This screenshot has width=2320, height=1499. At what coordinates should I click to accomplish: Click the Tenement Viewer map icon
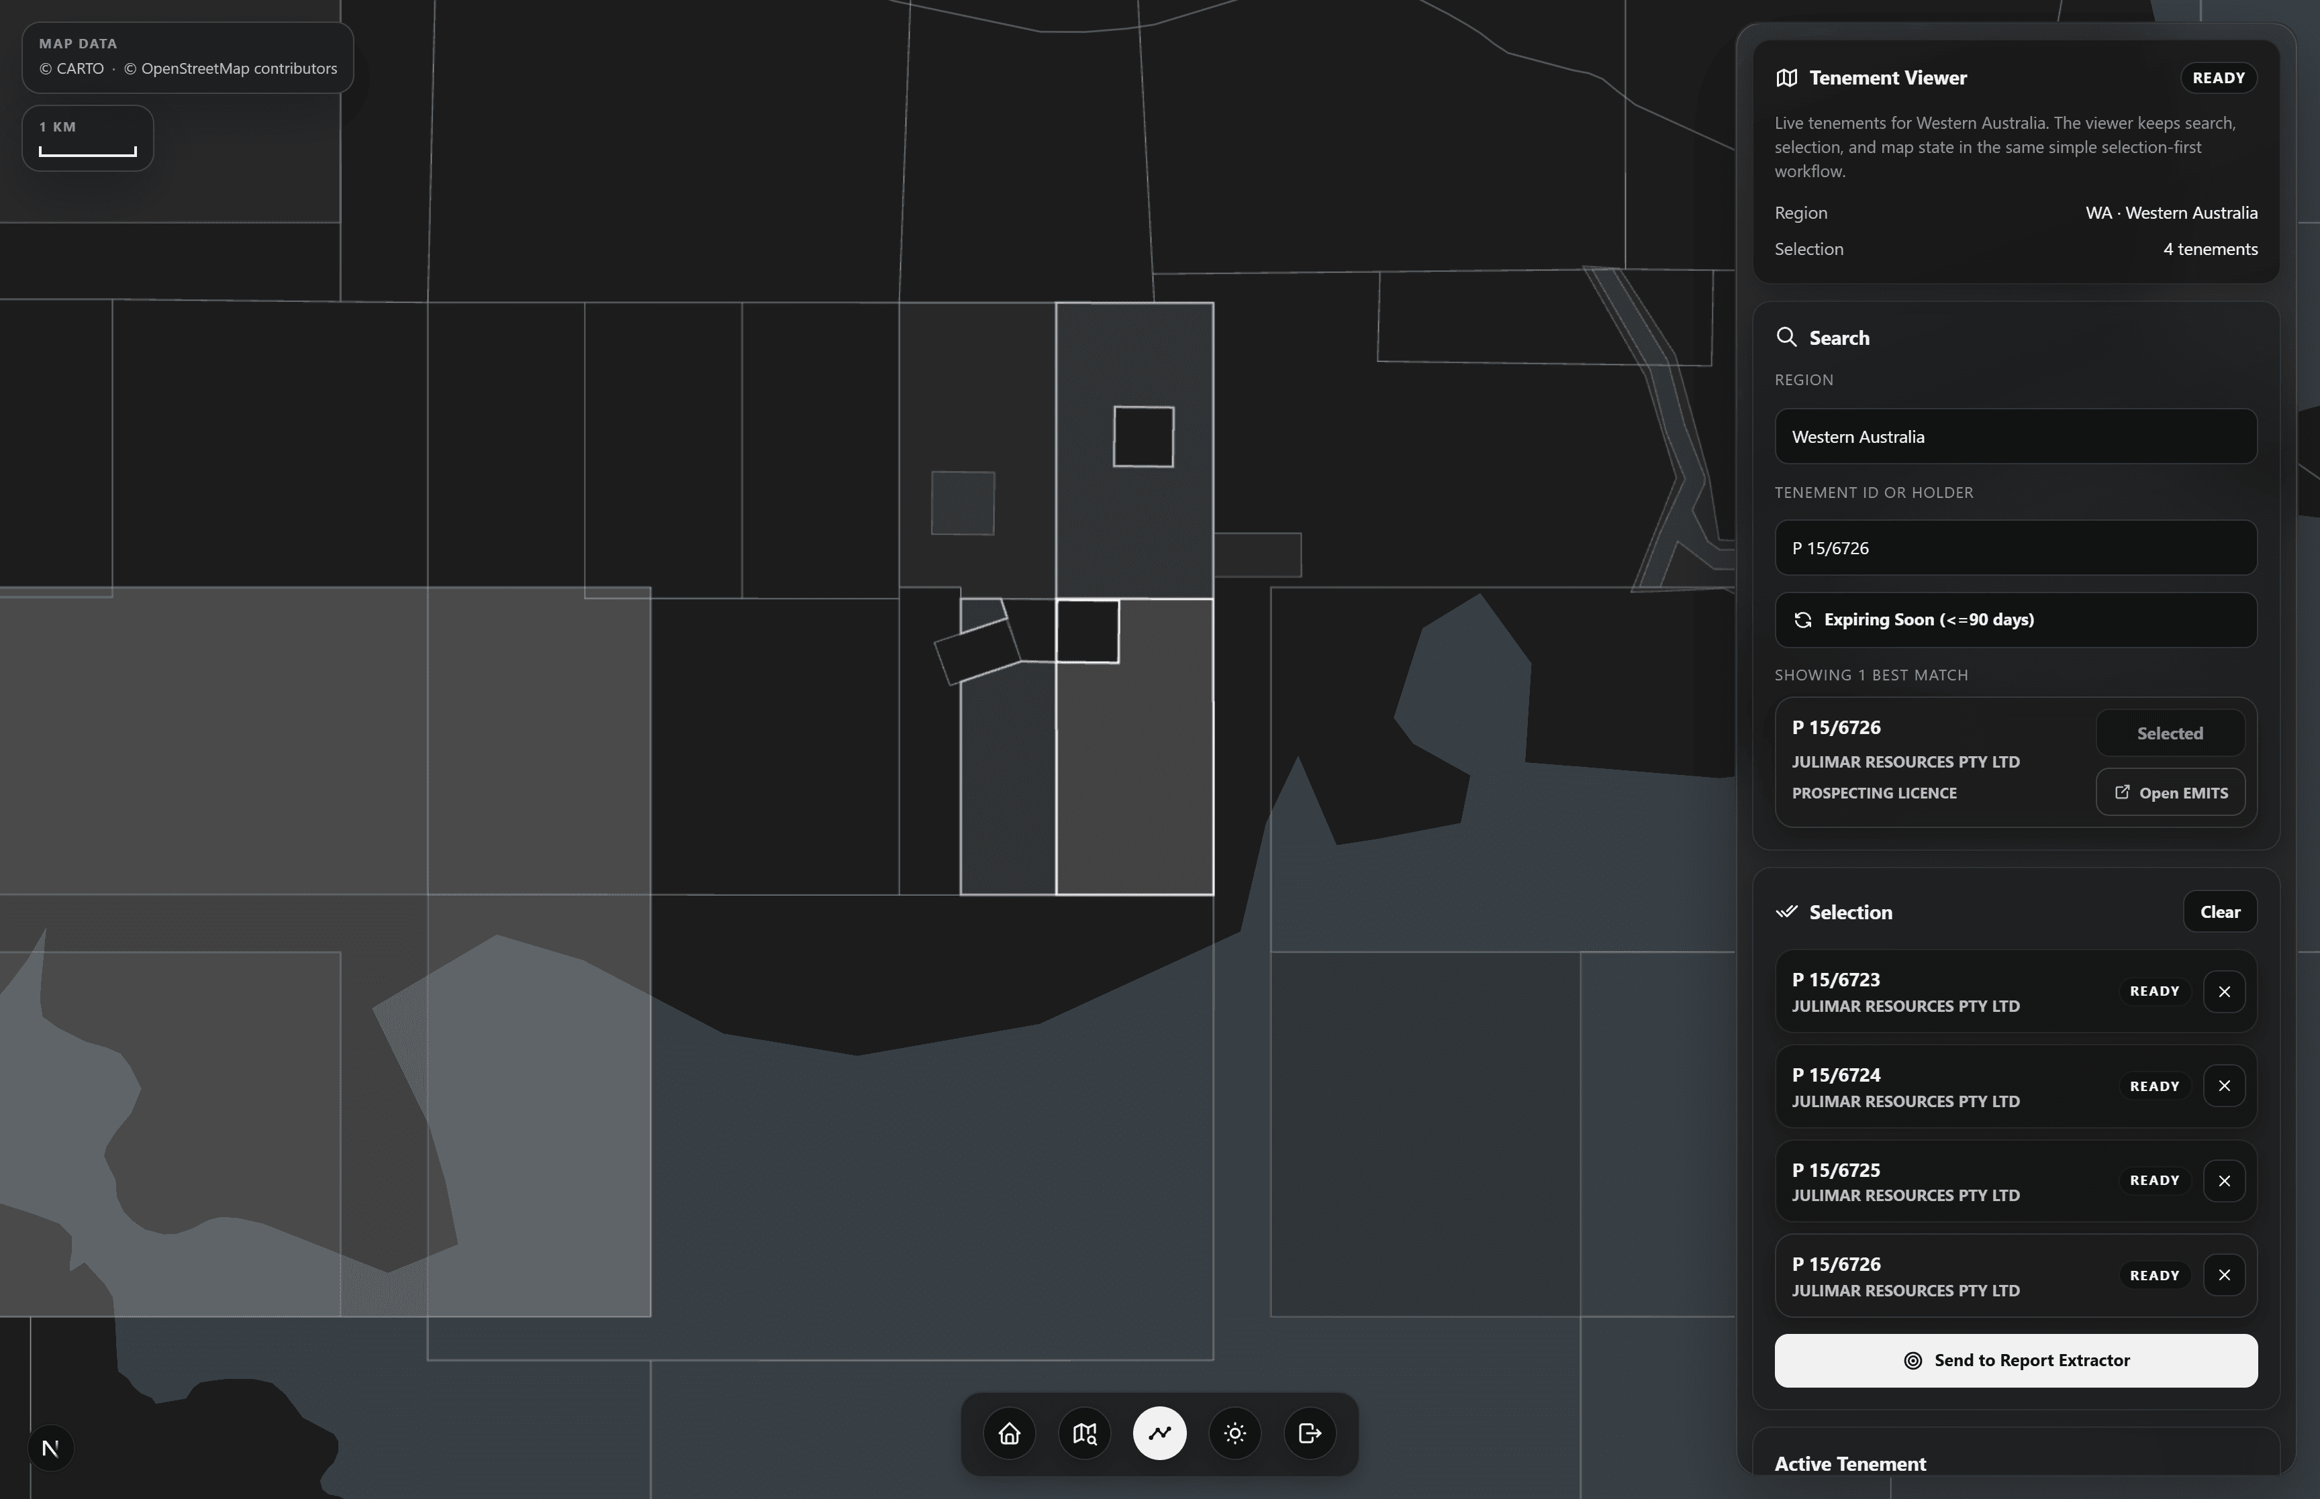click(x=1788, y=77)
